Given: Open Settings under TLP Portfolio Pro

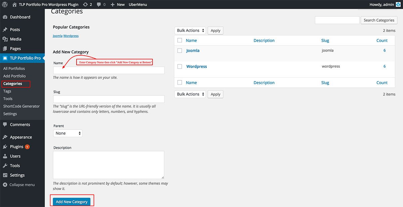Looking at the screenshot, I should (x=10, y=114).
